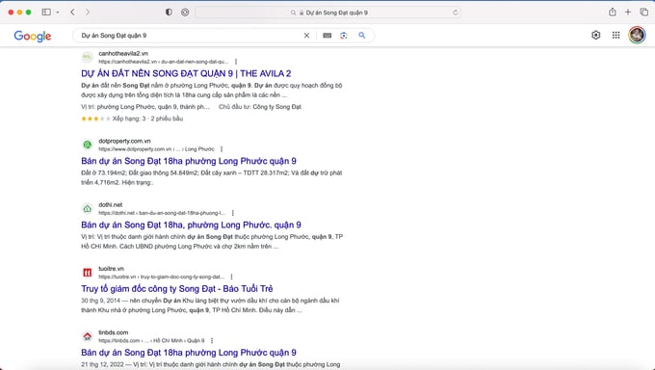Screen dimensions: 655x370
Task: Click canhotheavila2.vn site favicon
Action: tap(87, 57)
